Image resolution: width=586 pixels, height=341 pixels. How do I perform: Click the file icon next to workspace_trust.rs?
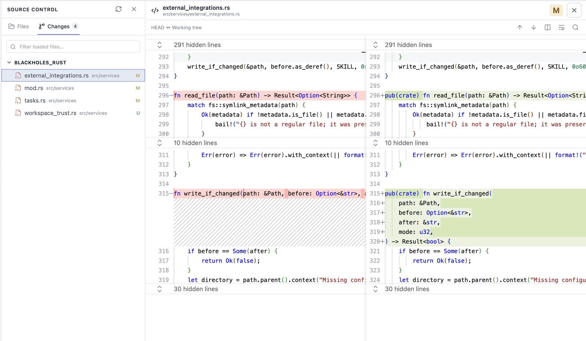(x=18, y=113)
